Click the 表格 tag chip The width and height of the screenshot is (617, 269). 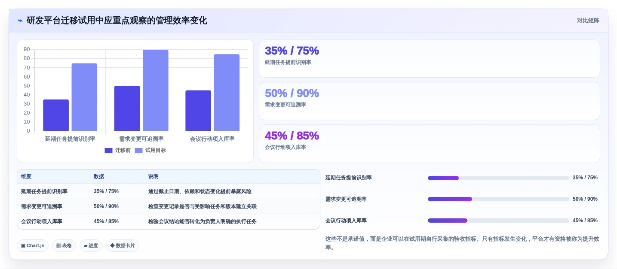[64, 246]
